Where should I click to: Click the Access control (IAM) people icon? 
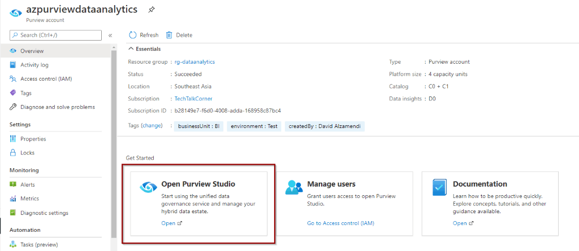(x=13, y=79)
